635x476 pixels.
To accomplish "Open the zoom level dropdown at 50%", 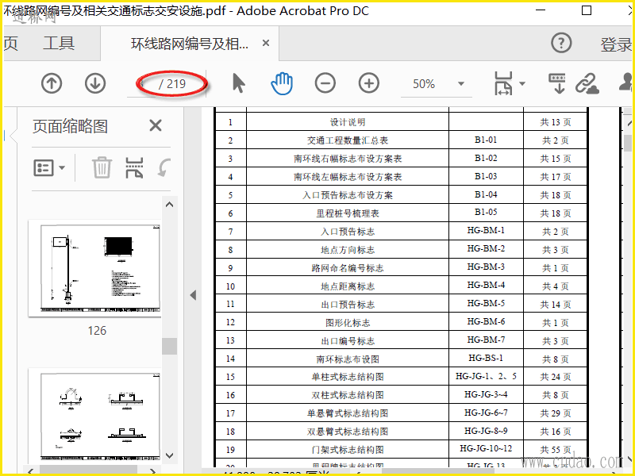I will pos(461,84).
